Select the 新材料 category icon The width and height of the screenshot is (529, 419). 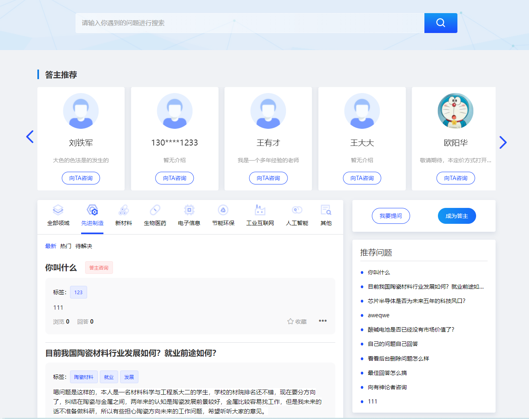[123, 210]
